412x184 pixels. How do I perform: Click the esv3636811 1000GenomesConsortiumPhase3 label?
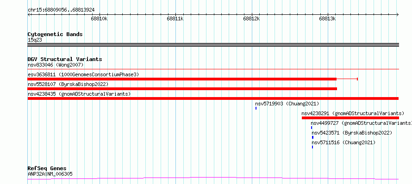[x=83, y=74]
